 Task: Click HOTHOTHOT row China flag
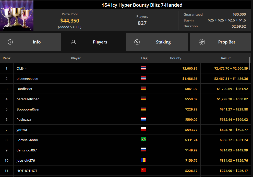pyautogui.click(x=143, y=170)
